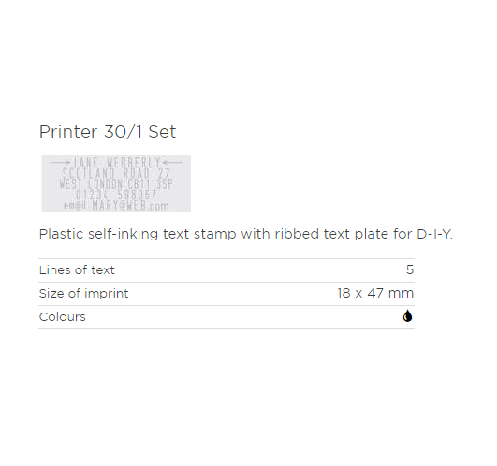The width and height of the screenshot is (497, 466).
Task: Click the plastic self-inking stamp description text
Action: (245, 235)
